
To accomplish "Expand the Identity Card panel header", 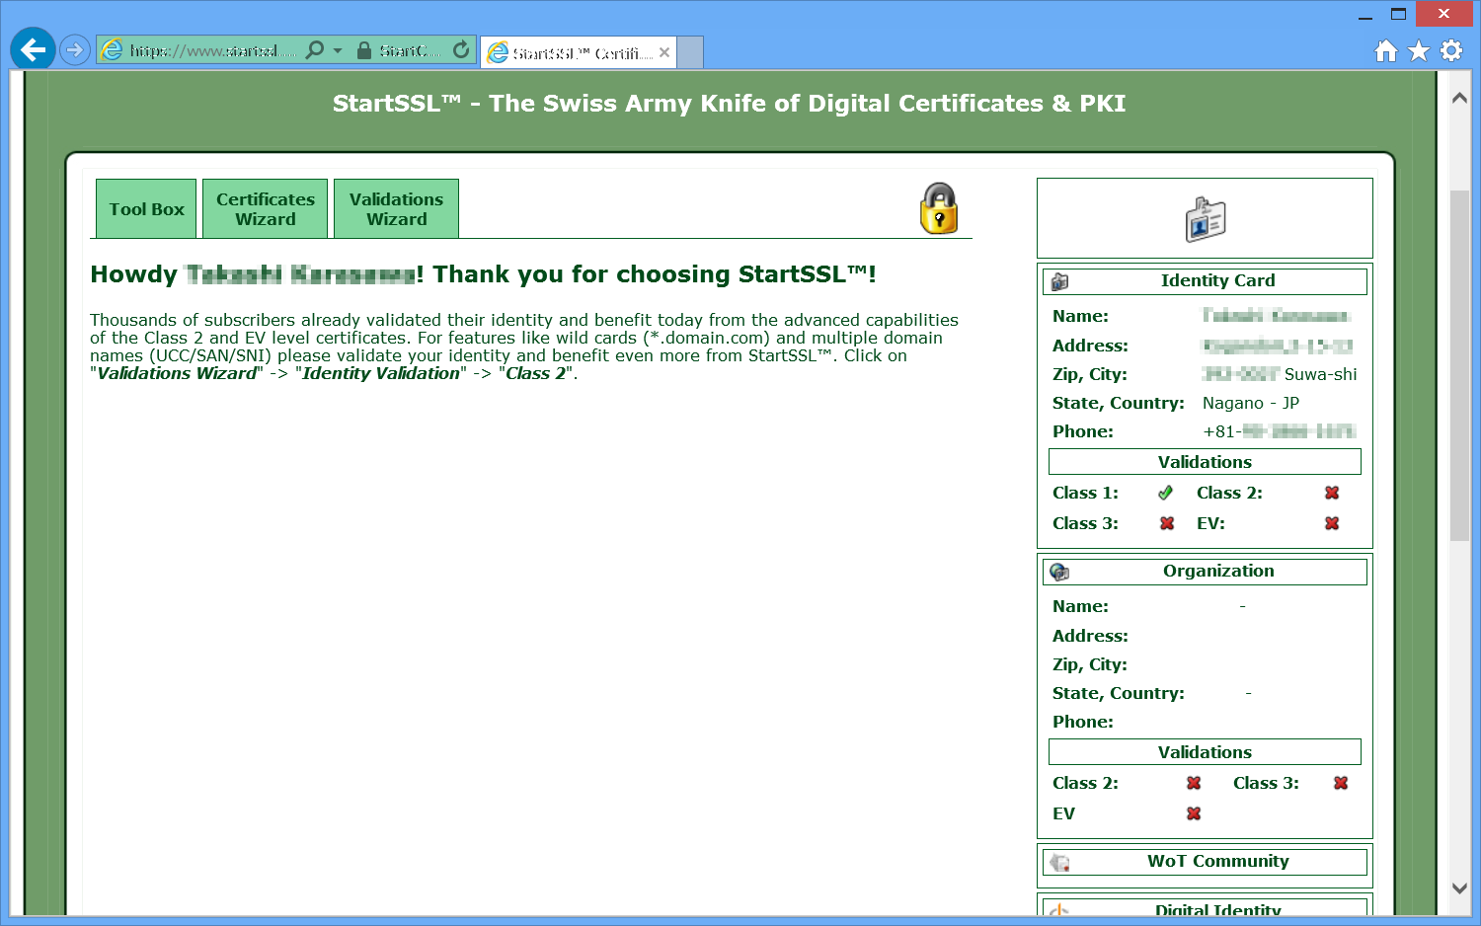I will pos(1217,281).
